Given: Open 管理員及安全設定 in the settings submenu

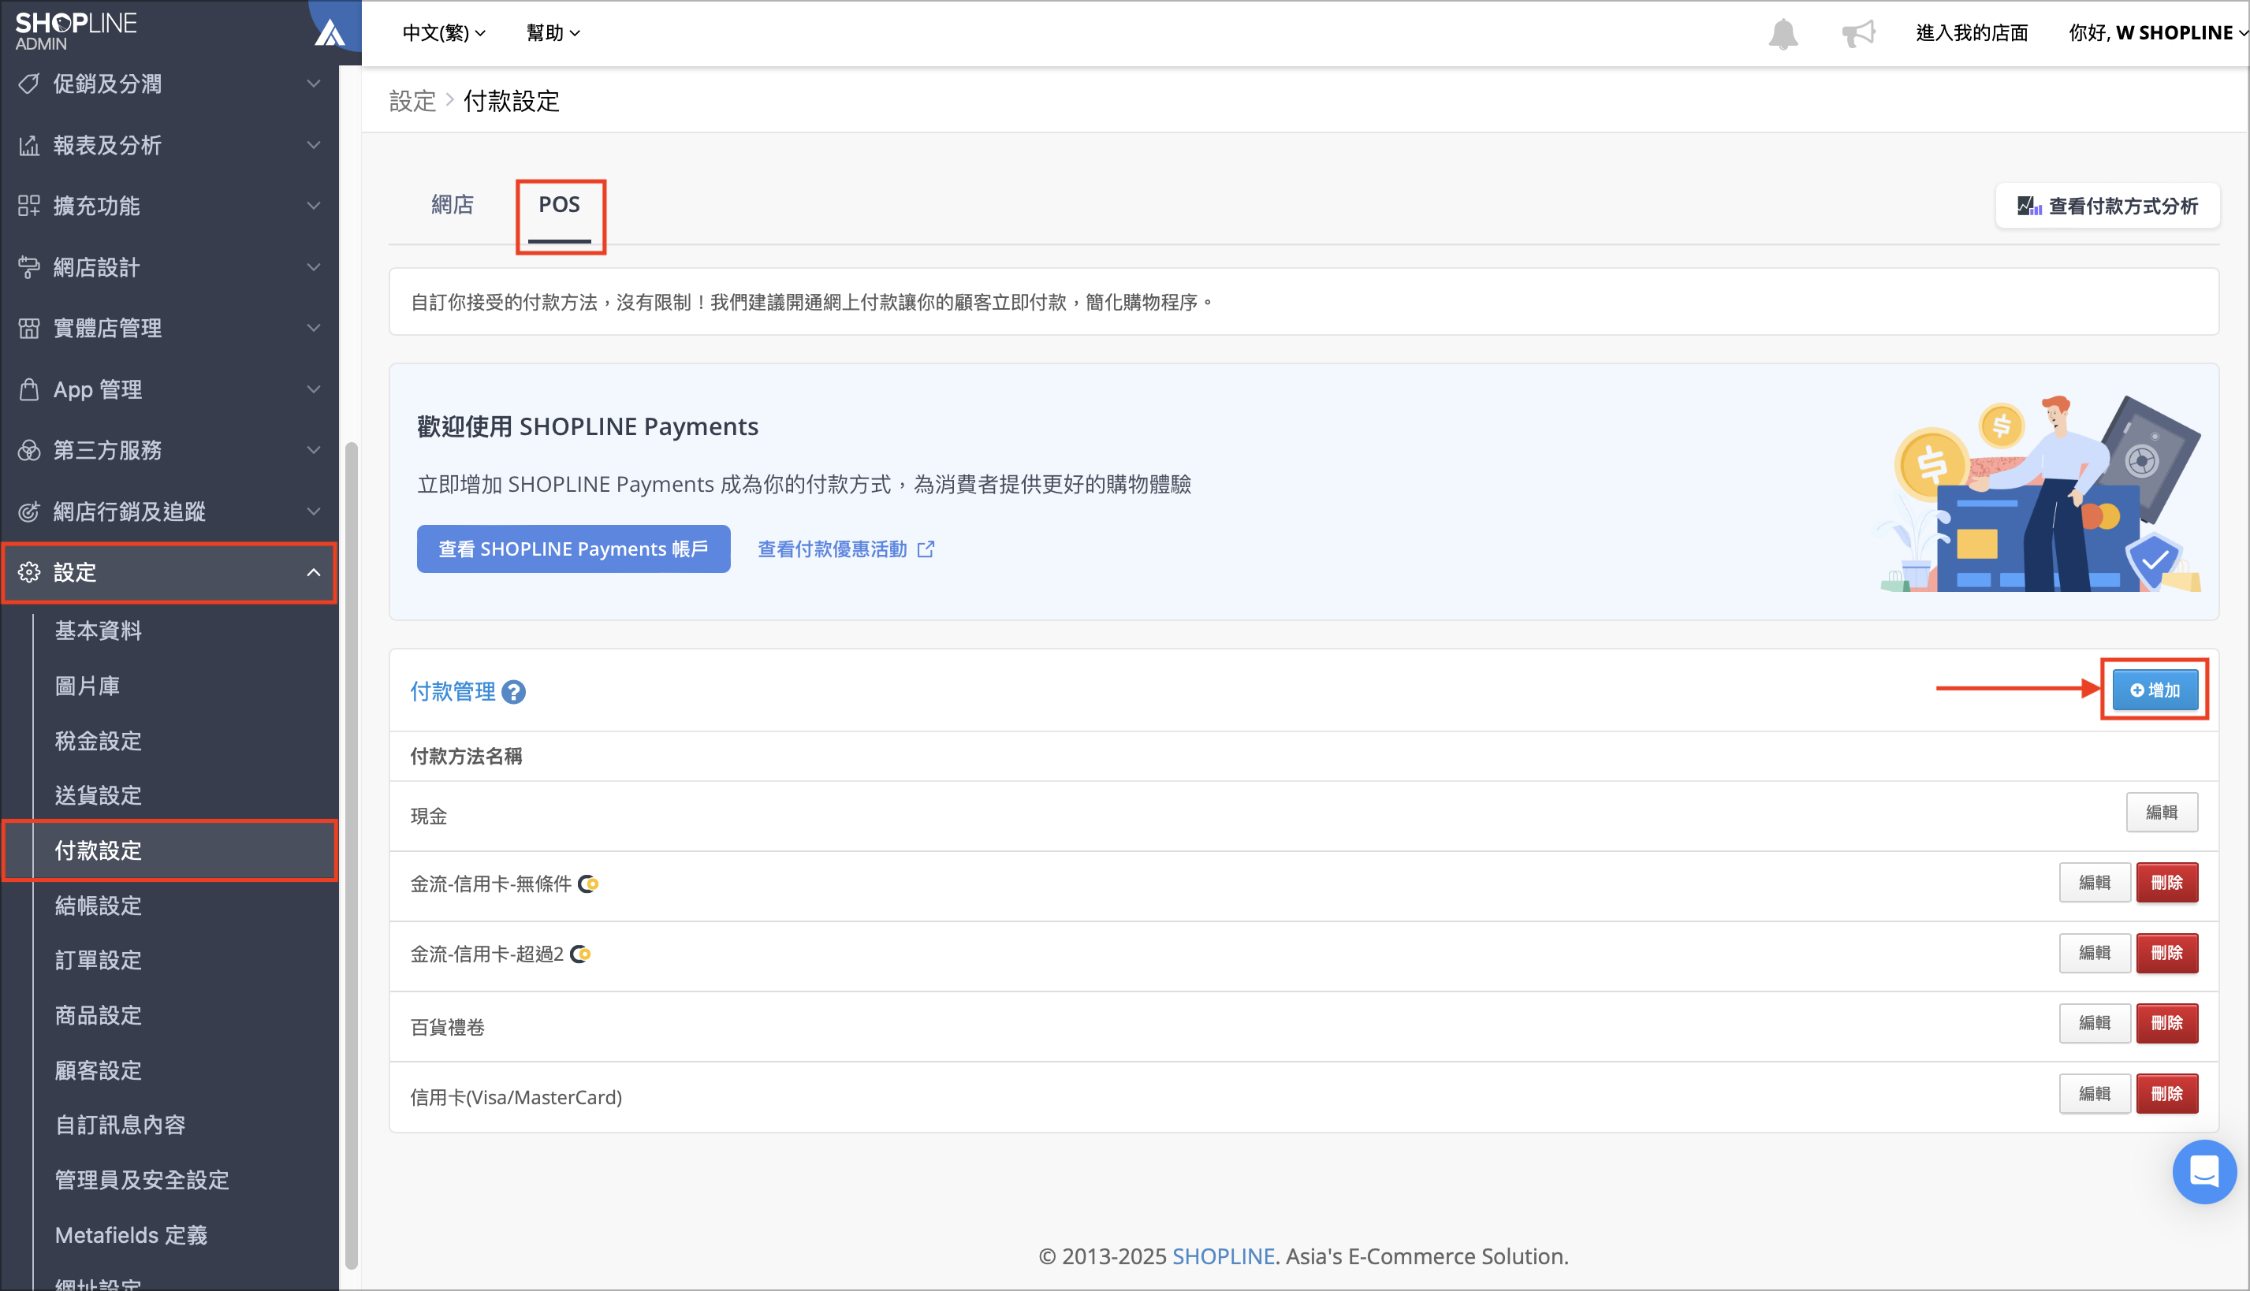Looking at the screenshot, I should 142,1180.
